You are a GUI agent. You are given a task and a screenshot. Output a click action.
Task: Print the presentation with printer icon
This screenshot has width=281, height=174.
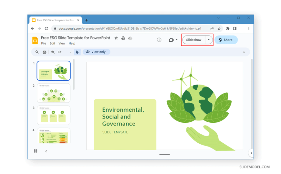45,52
